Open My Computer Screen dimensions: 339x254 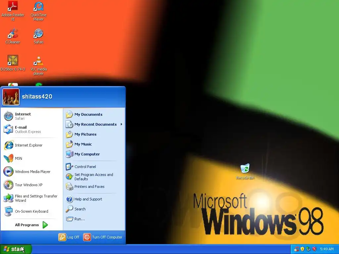coord(94,154)
